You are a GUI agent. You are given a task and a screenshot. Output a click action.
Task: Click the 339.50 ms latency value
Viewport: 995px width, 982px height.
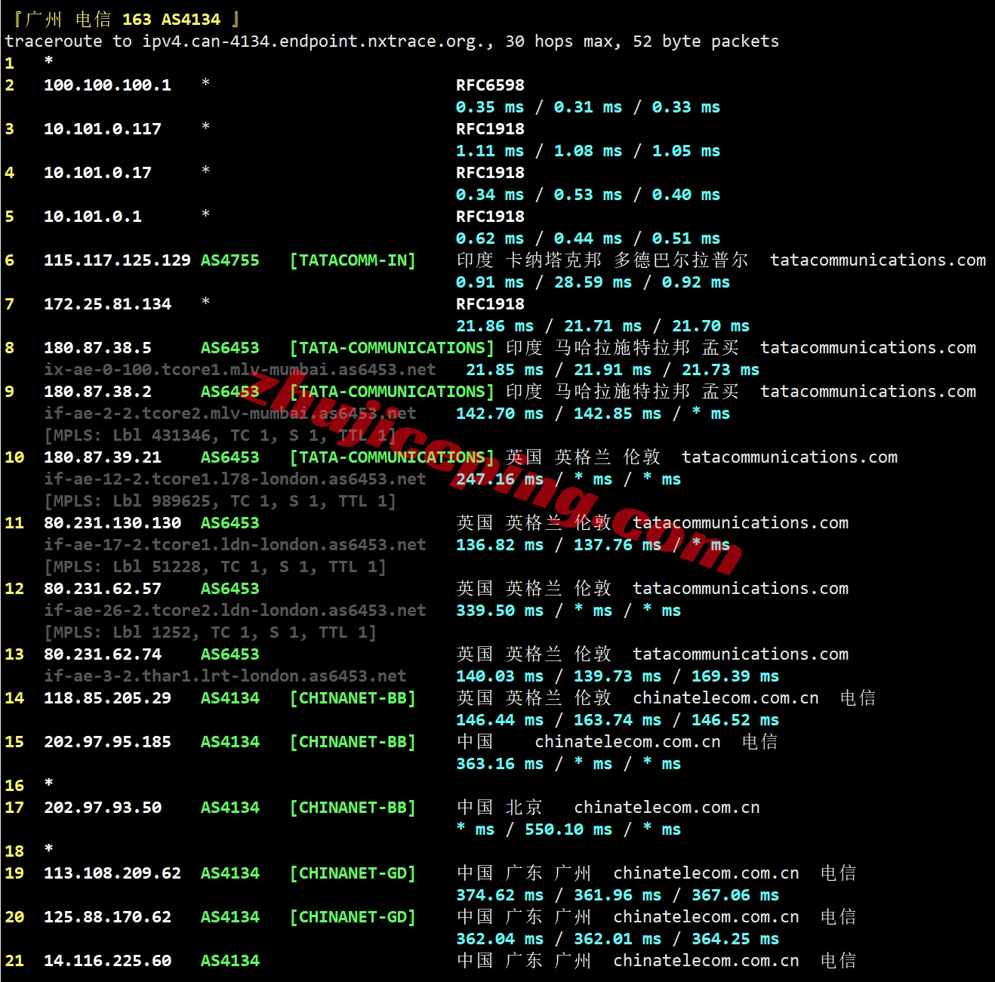pos(500,611)
